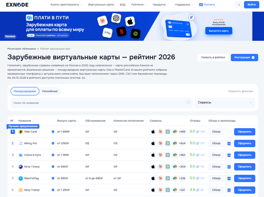Click Google Pay icon in Yello Card row
The image size is (264, 197).
click(175, 132)
